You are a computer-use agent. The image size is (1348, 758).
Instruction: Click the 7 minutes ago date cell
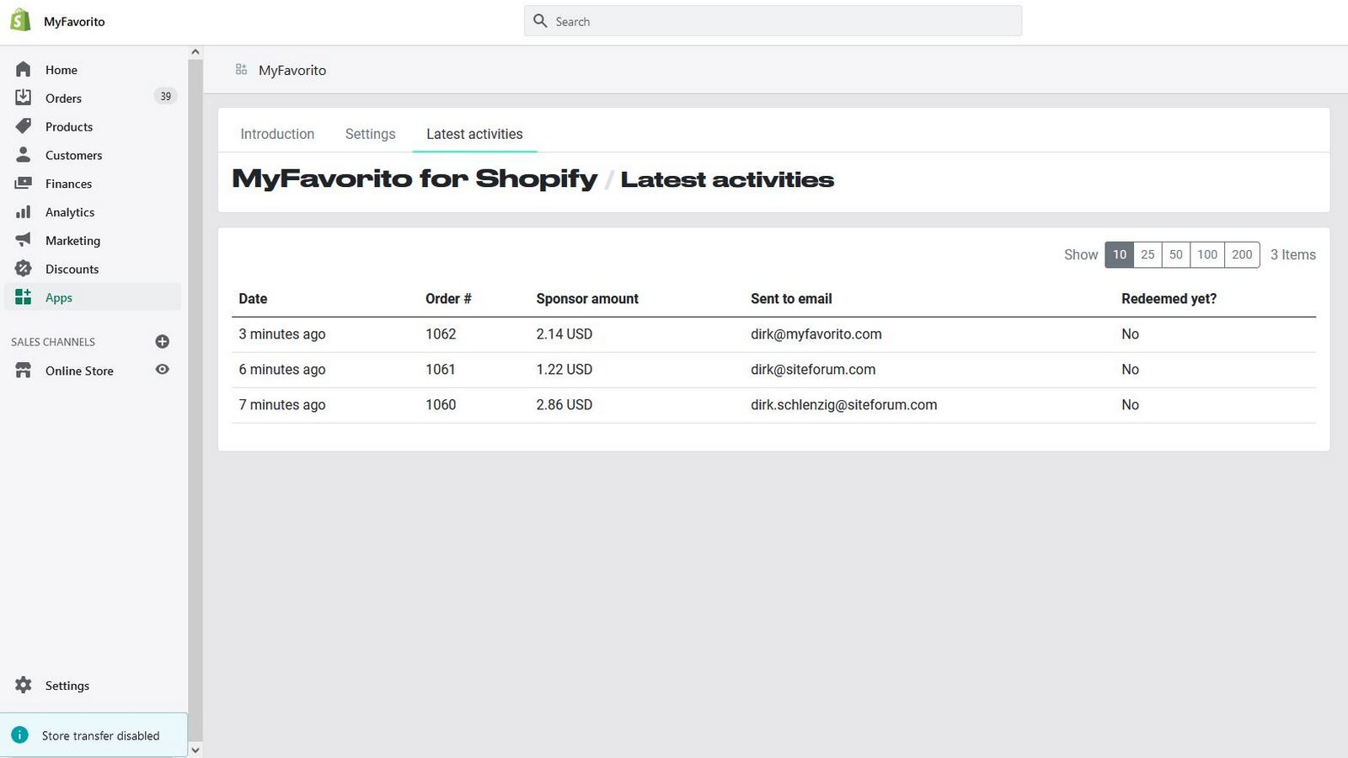pos(282,405)
